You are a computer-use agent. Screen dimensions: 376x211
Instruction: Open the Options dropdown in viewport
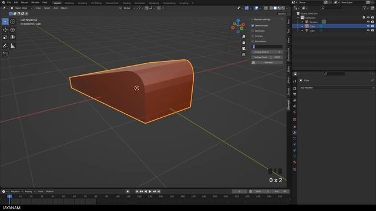coord(283,13)
